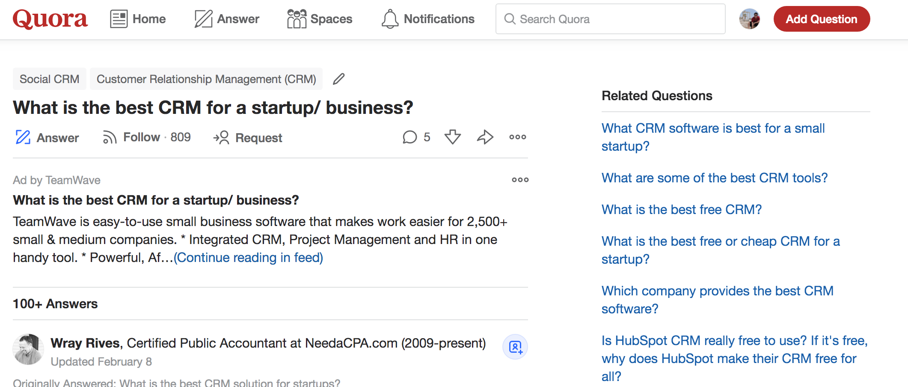
Task: Open the Customer Relationship Management (CRM) topic
Action: pyautogui.click(x=206, y=79)
